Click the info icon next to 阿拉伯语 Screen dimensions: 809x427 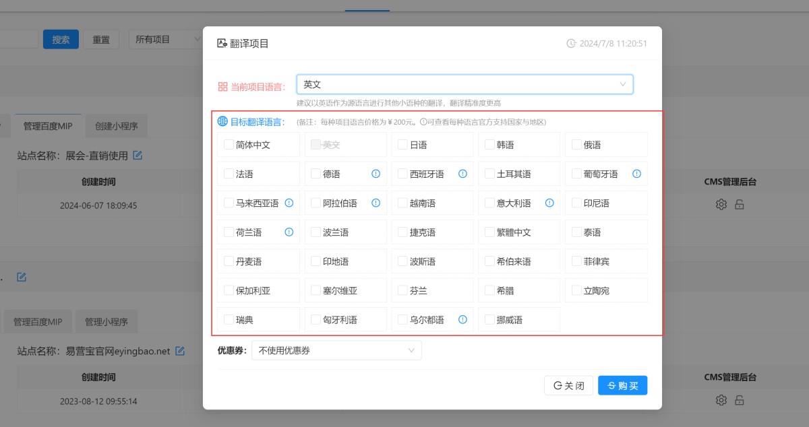coord(376,203)
